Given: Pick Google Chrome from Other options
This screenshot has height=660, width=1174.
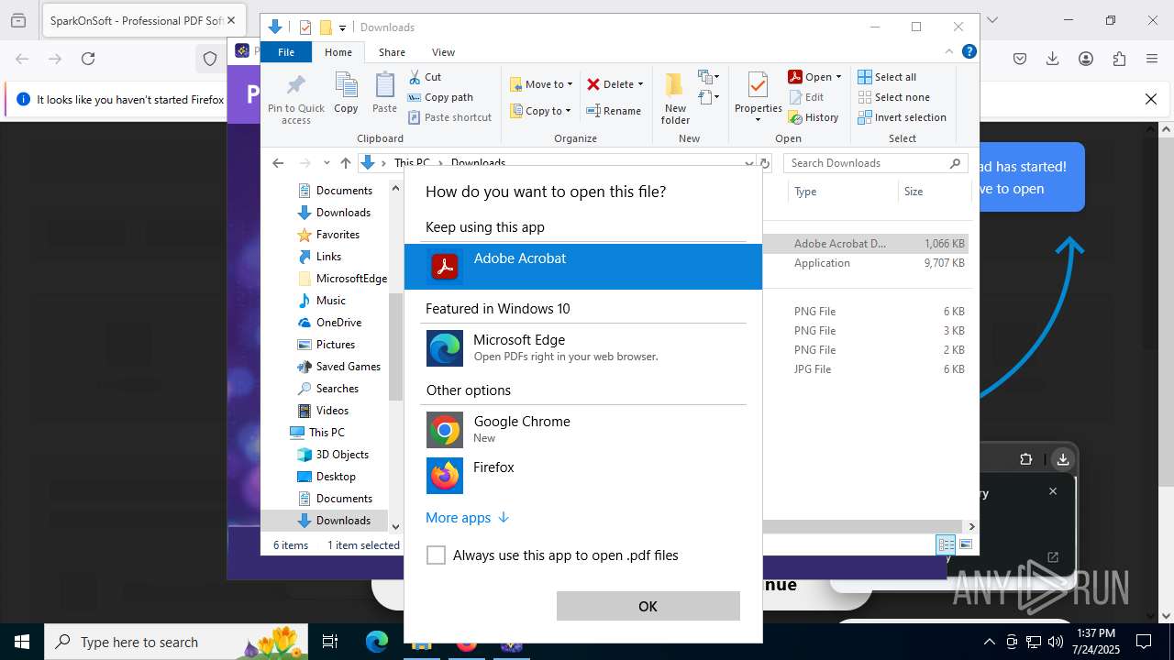Looking at the screenshot, I should pyautogui.click(x=583, y=430).
